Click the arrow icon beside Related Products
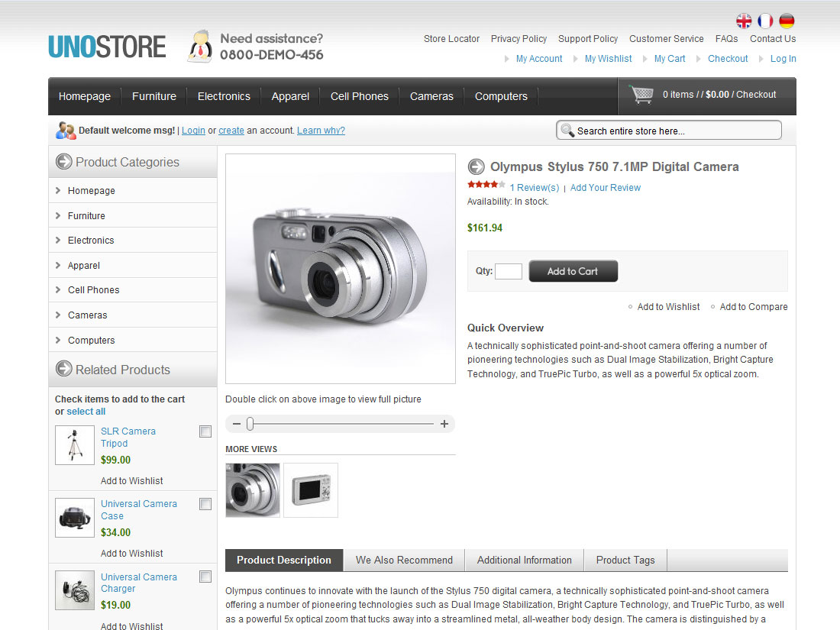840x630 pixels. pos(63,369)
